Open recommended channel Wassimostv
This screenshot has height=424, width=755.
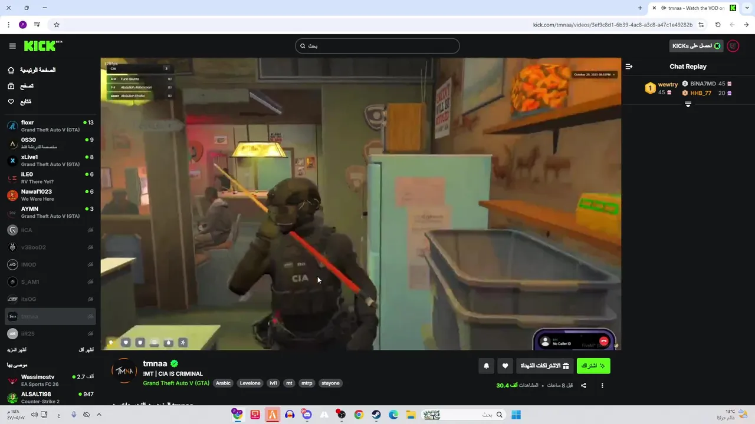click(x=50, y=380)
